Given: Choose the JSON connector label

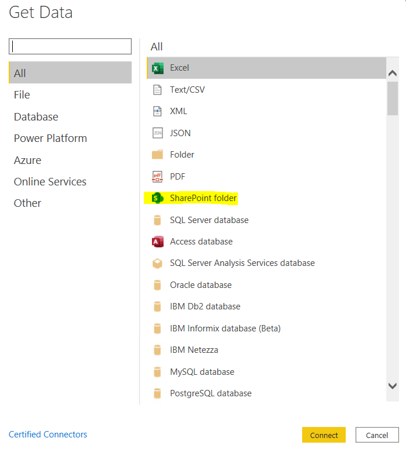Looking at the screenshot, I should tap(180, 133).
